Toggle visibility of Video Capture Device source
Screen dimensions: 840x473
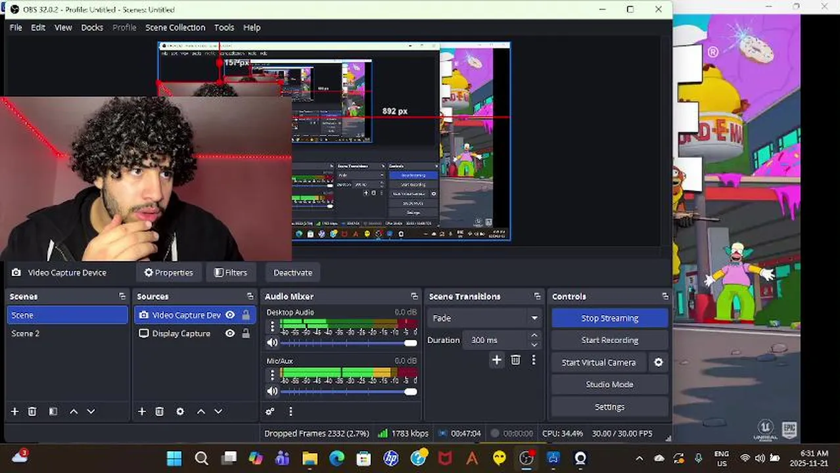[x=230, y=315]
